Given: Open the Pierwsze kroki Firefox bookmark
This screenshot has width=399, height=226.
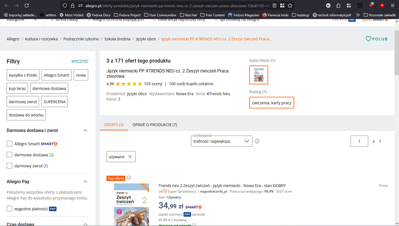Looking at the screenshot, I should click(x=275, y=15).
